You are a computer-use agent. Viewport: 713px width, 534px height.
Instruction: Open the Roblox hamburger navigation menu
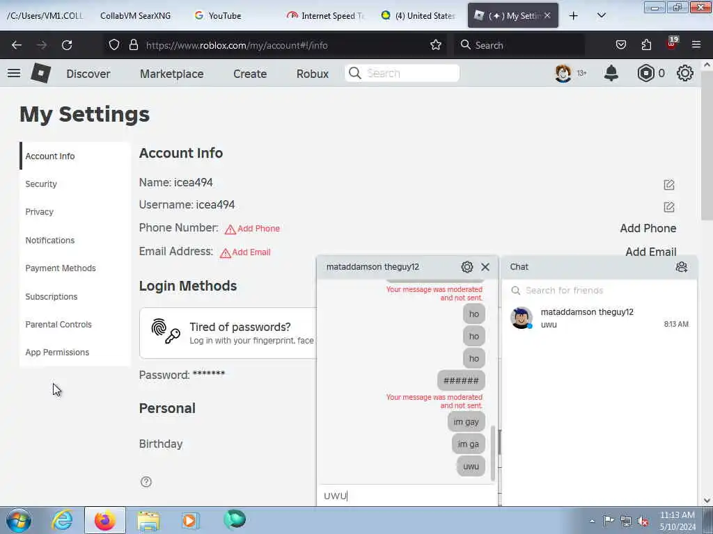tap(14, 73)
